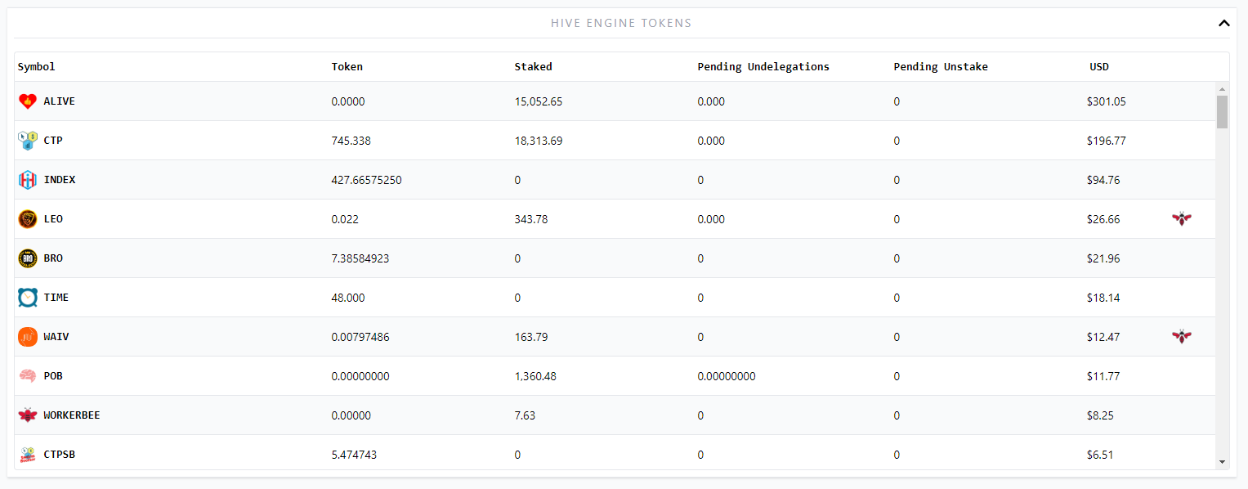Sort by the USD column header
This screenshot has height=489, width=1248.
coord(1099,67)
